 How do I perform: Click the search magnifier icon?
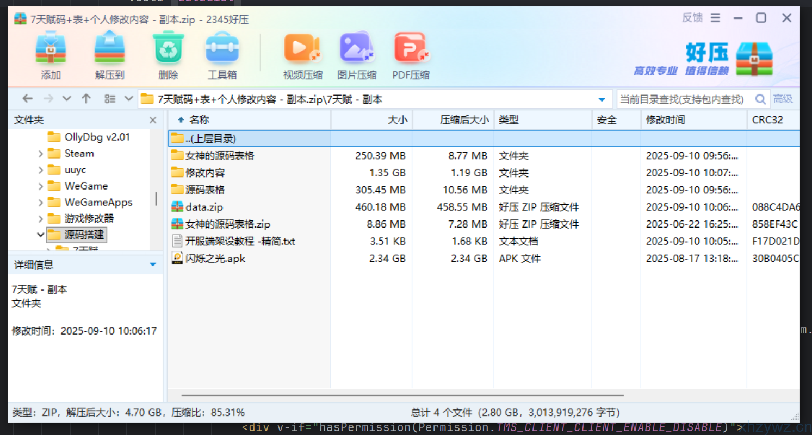(x=760, y=99)
